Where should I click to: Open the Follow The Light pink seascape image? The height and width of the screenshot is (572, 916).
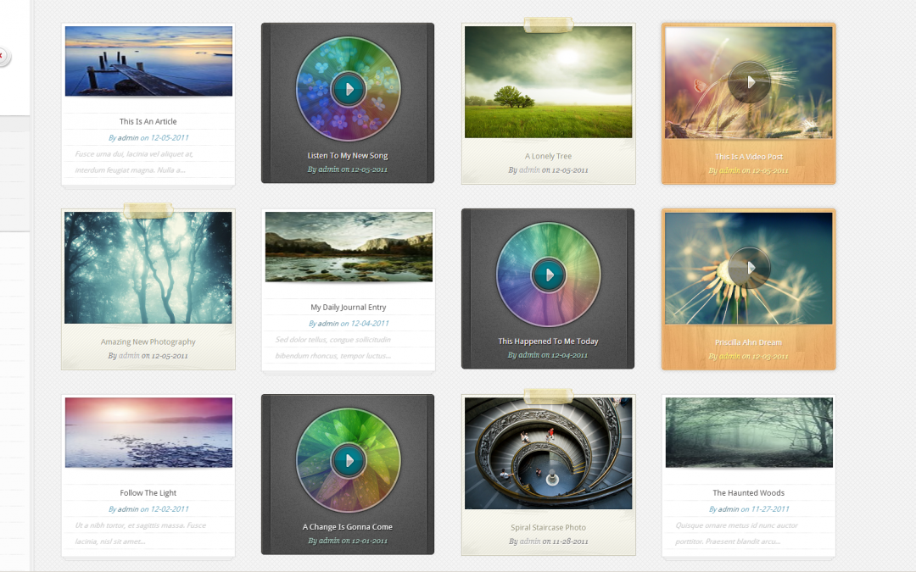pyautogui.click(x=148, y=432)
